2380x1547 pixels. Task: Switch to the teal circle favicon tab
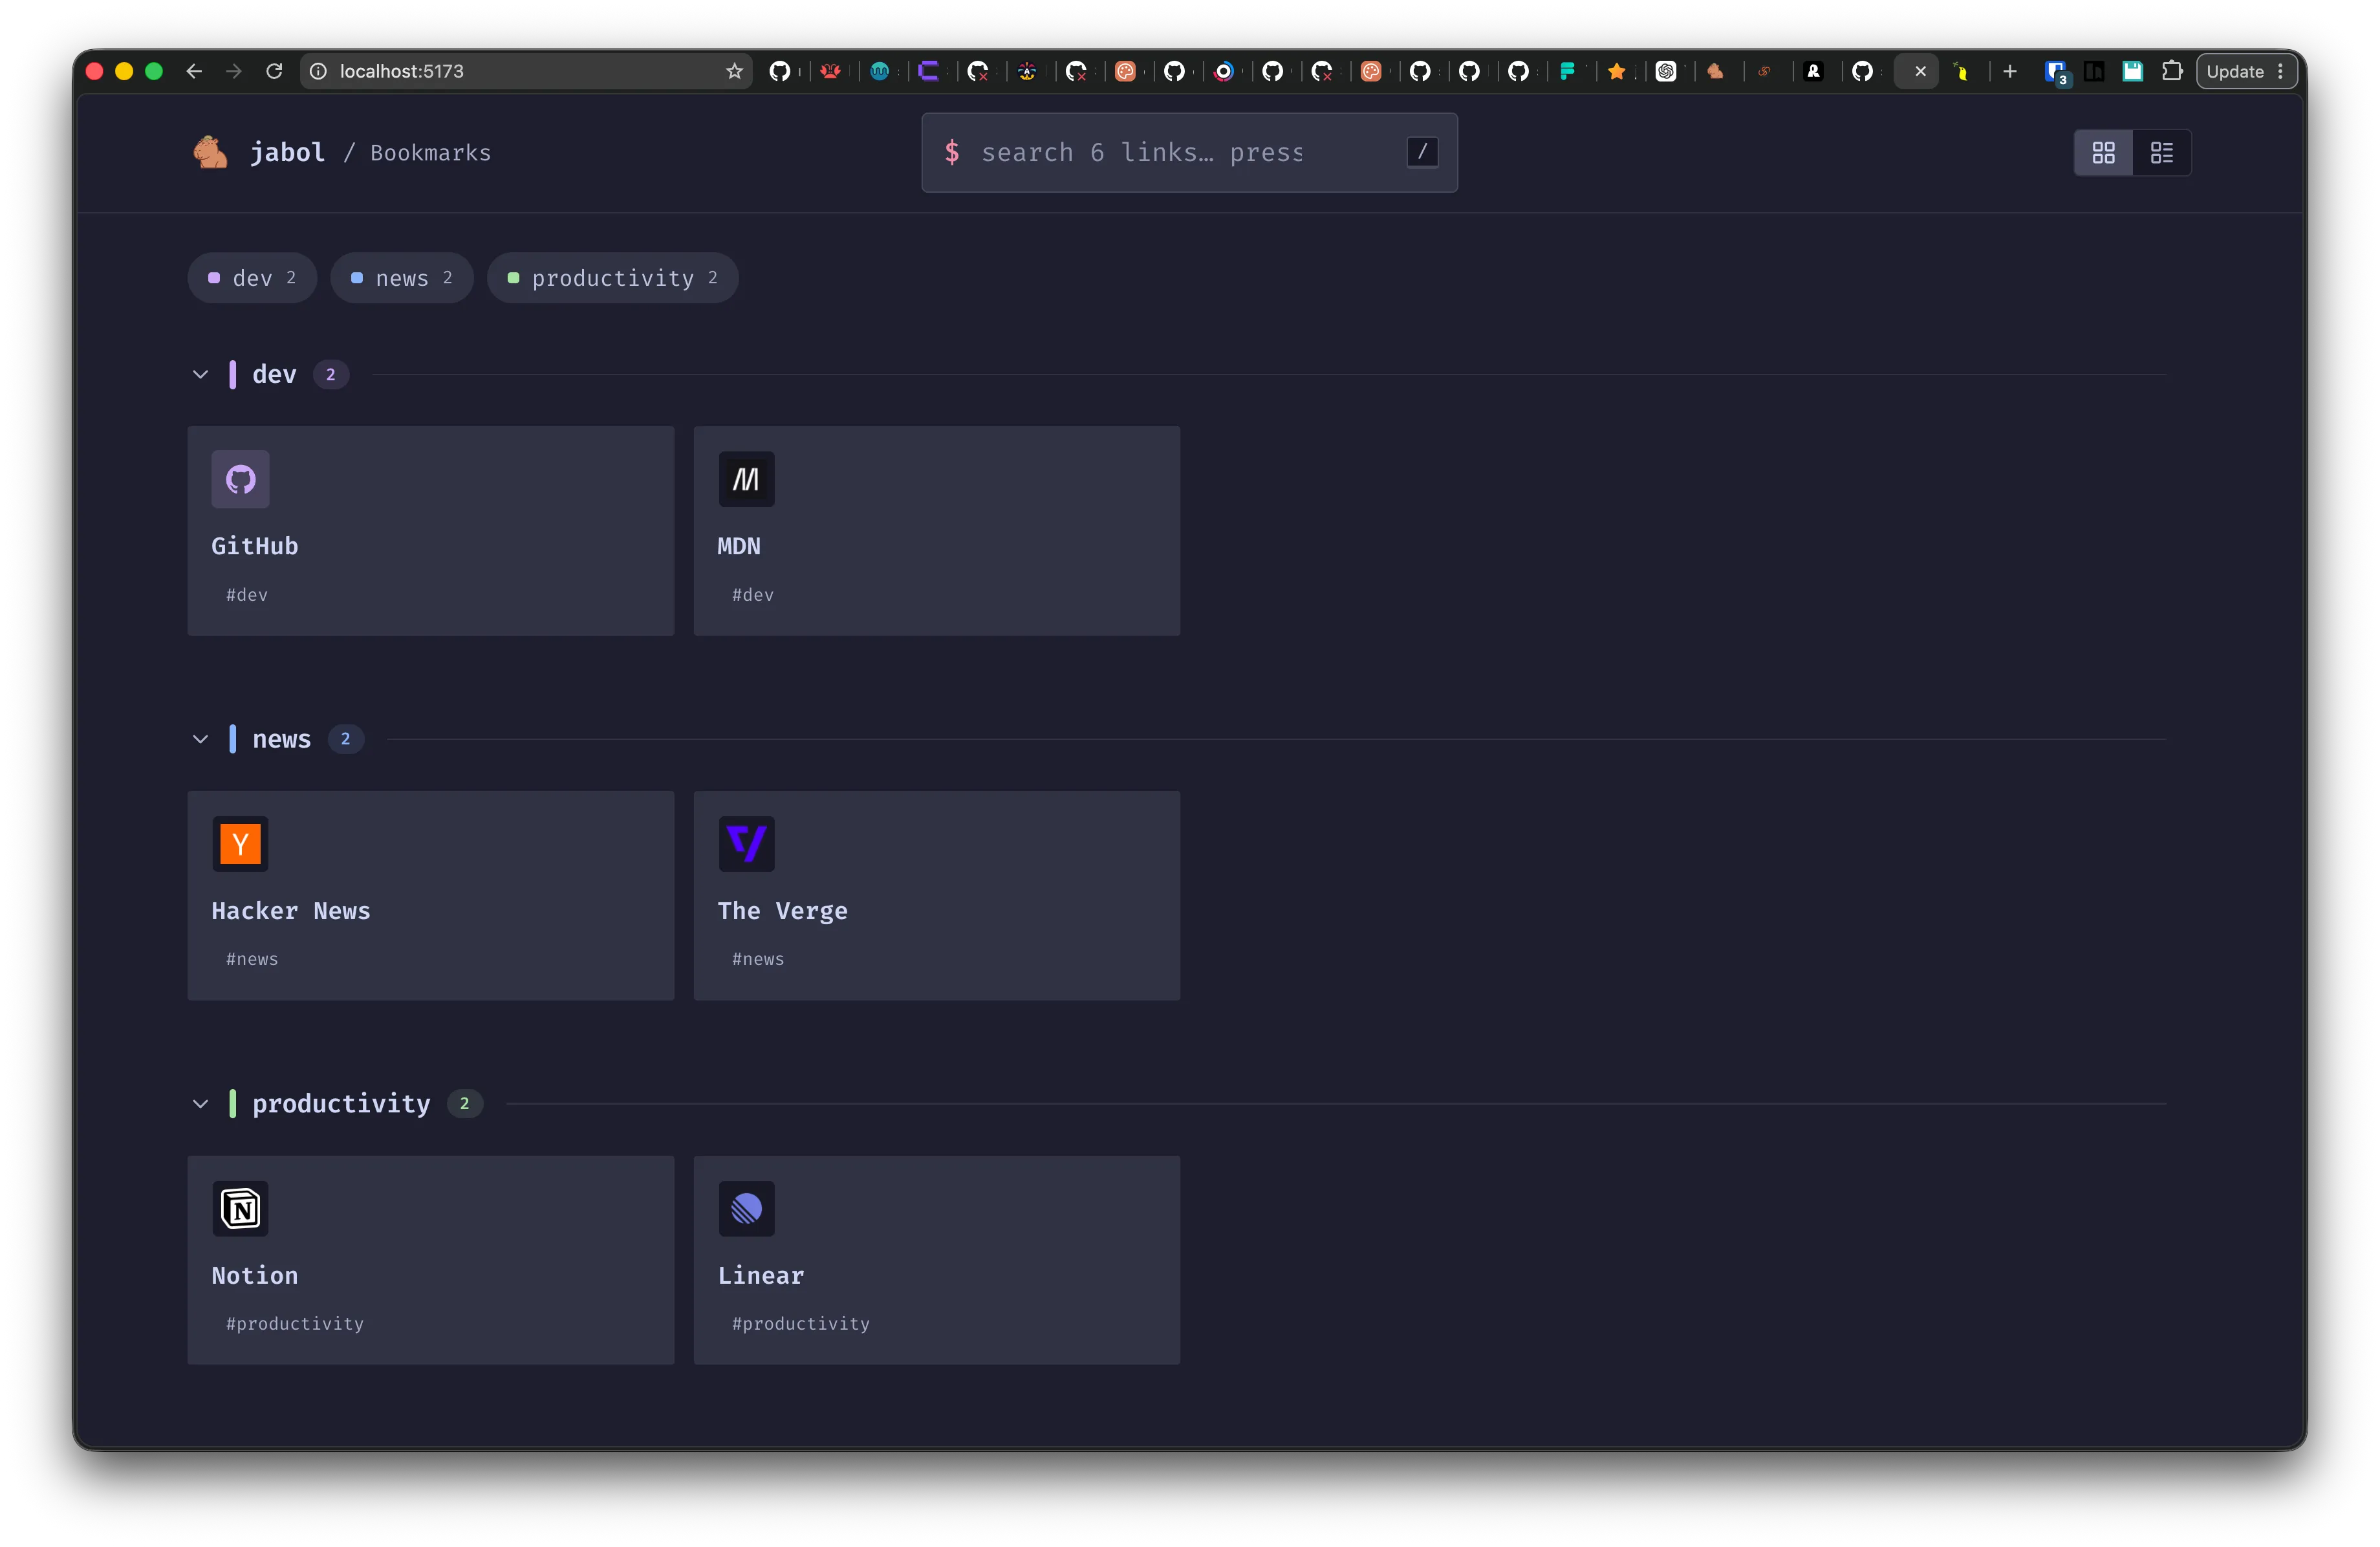(x=880, y=71)
